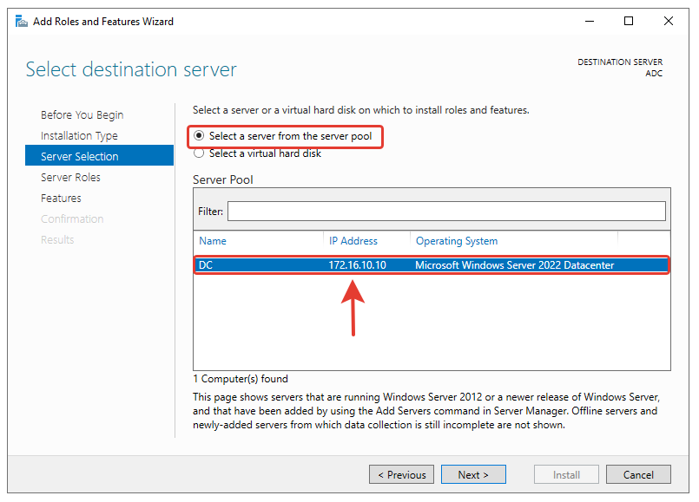Select a server from the server pool
Screen dimensions: 699x502
point(200,136)
